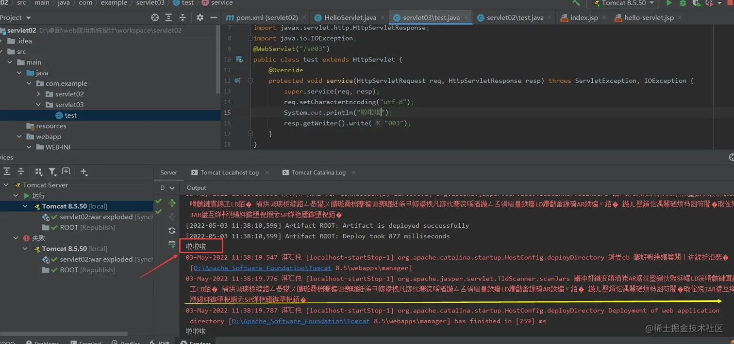Close the Tomcat Catalina Log tab
734x344 pixels.
tap(353, 172)
